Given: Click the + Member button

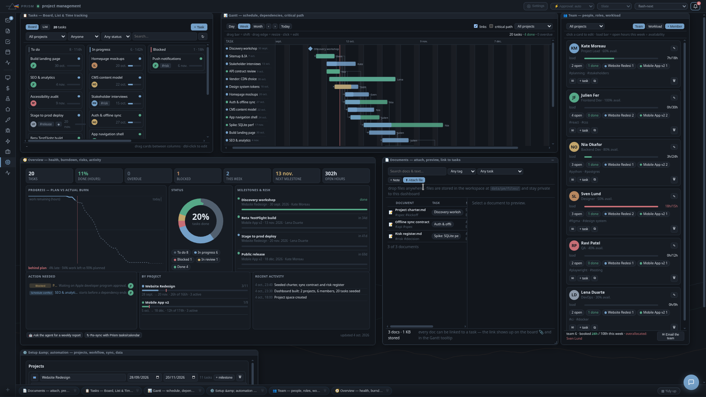Looking at the screenshot, I should [675, 26].
